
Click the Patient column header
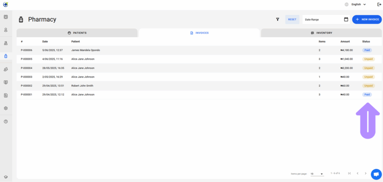point(75,42)
